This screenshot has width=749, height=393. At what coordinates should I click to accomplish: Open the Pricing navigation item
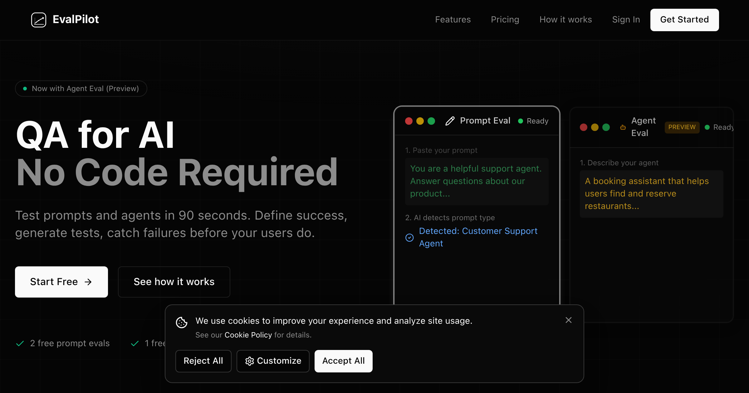coord(505,20)
